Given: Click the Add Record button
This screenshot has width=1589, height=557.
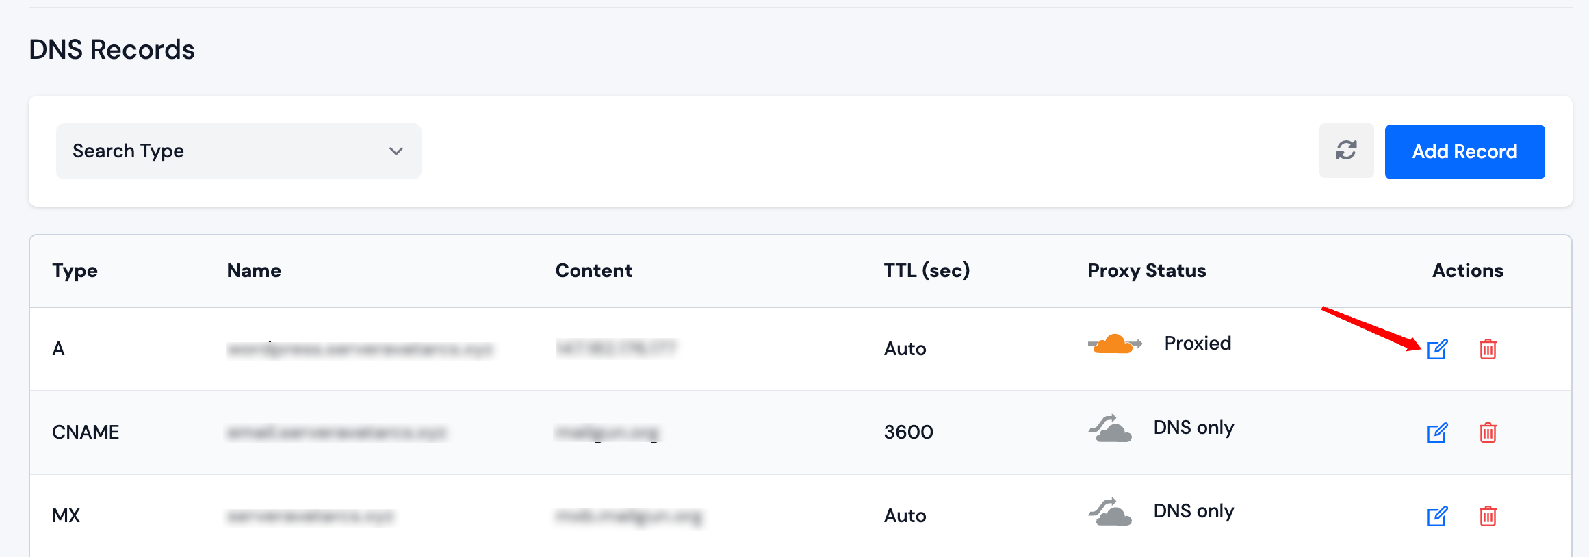Looking at the screenshot, I should [1464, 151].
